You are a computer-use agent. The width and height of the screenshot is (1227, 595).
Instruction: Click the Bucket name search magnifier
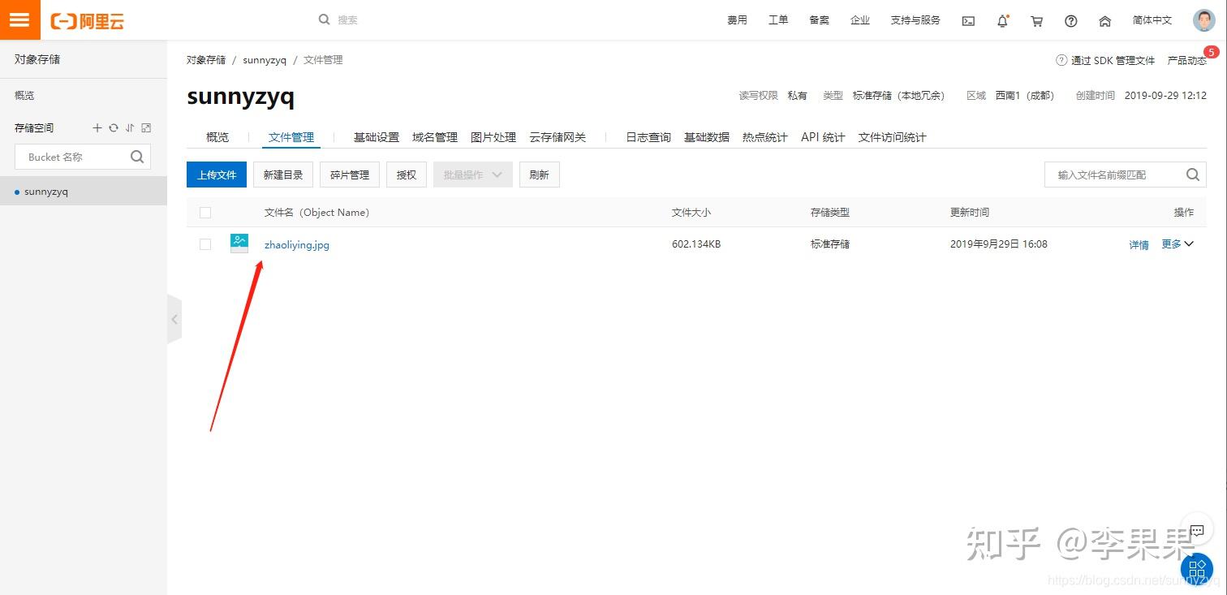coord(137,157)
